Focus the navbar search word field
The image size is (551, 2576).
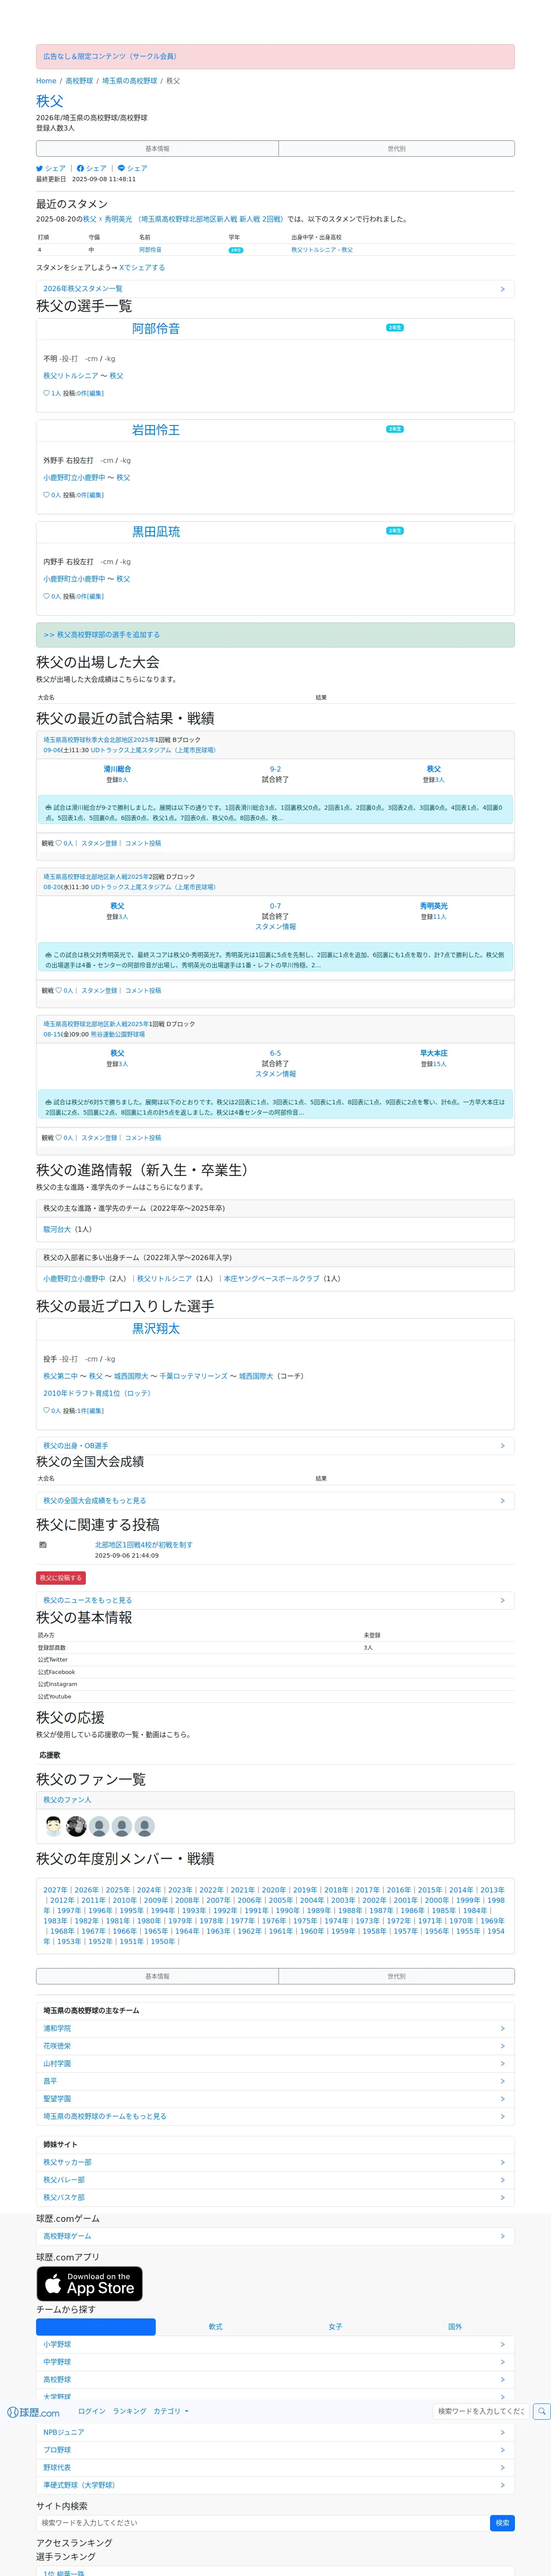tap(480, 2411)
